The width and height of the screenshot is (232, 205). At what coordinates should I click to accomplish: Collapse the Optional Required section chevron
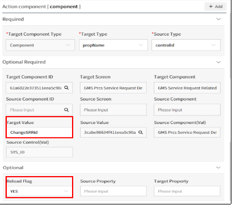(218, 62)
